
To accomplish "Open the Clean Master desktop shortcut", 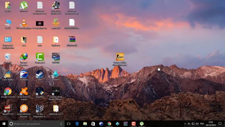I will [8, 74].
